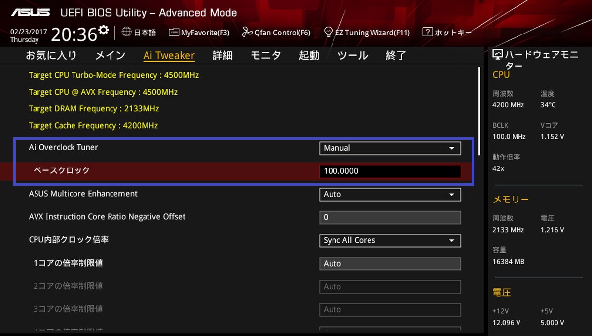592x336 pixels.
Task: Open Qfan Control(F6) label
Action: coord(282,33)
